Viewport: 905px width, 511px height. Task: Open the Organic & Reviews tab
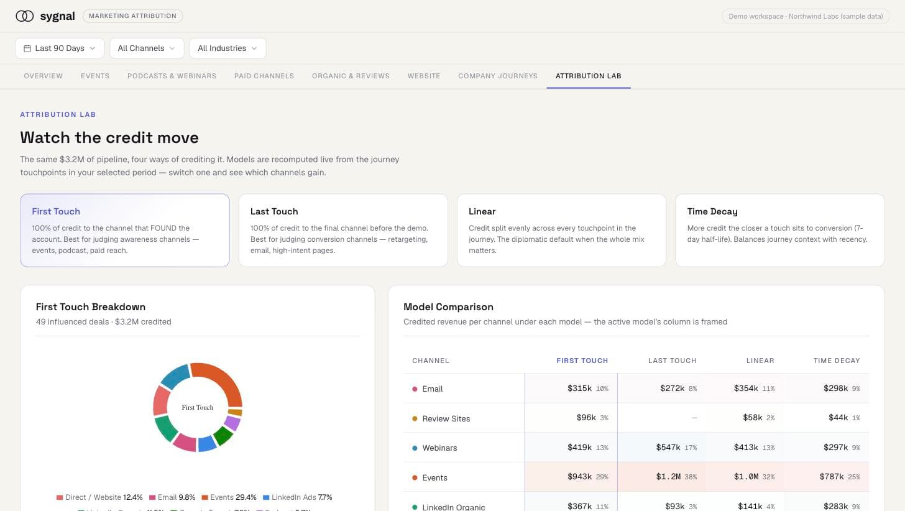click(351, 76)
